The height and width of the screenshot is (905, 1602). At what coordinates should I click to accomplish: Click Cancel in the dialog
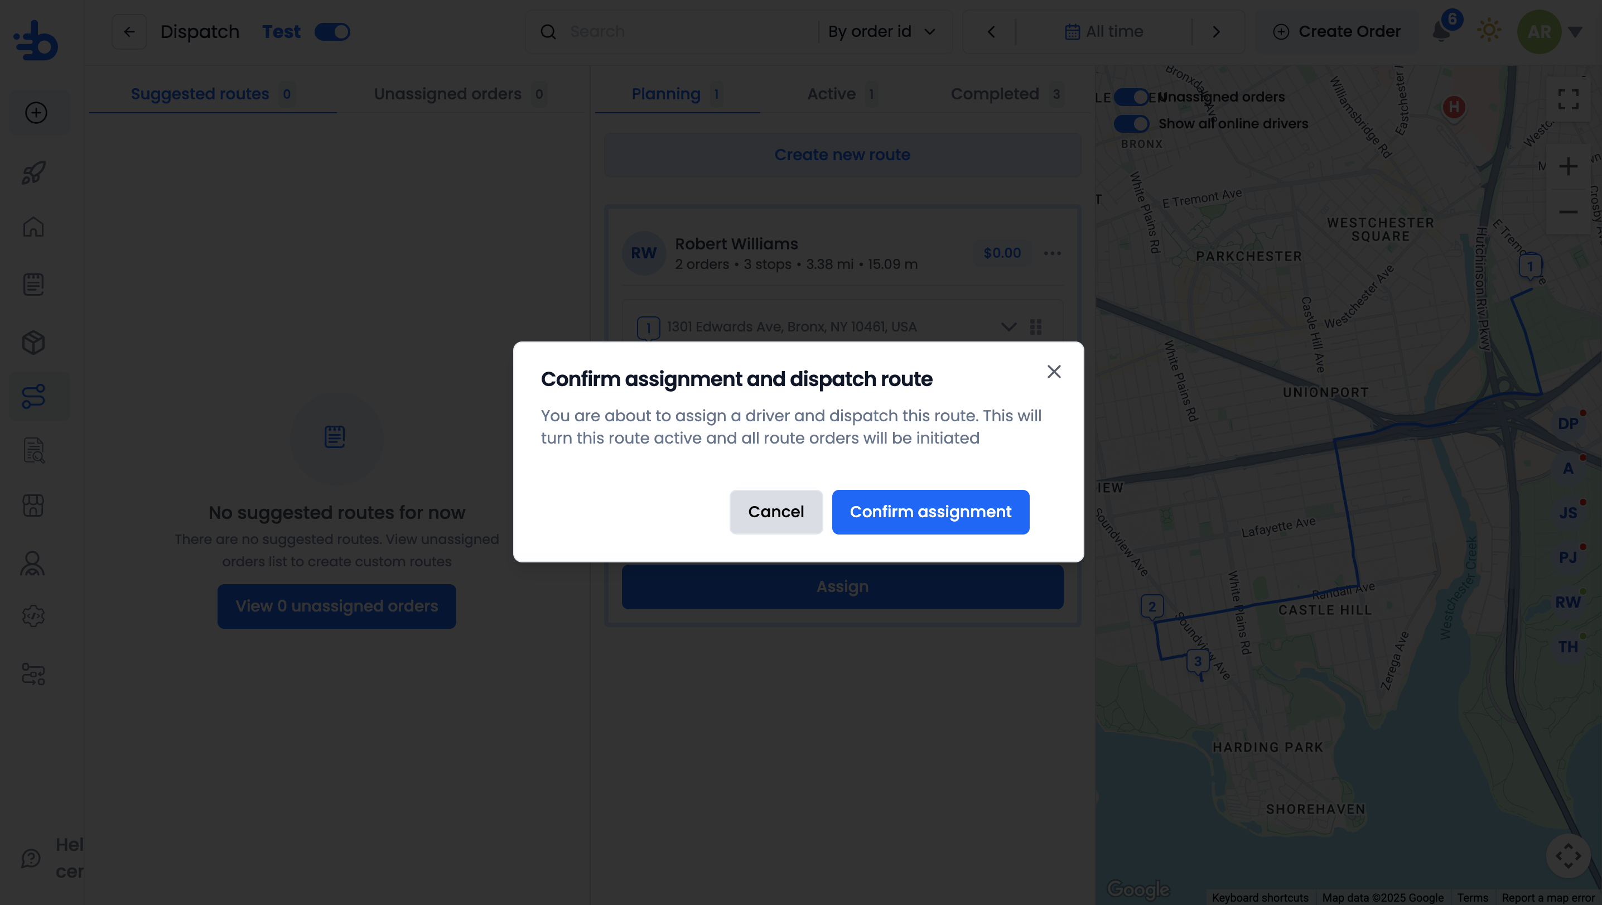tap(775, 511)
